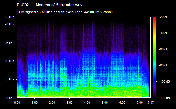Click the 5 kHz frequency label
The width and height of the screenshot is (176, 109).
[10, 80]
